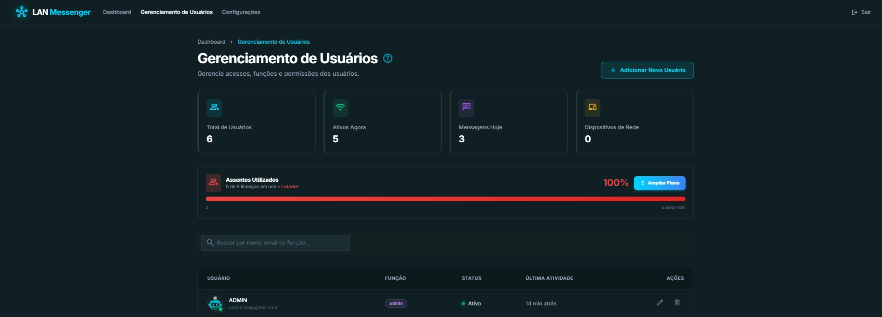The height and width of the screenshot is (317, 882).
Task: Open the Configurações nav item
Action: coord(241,12)
